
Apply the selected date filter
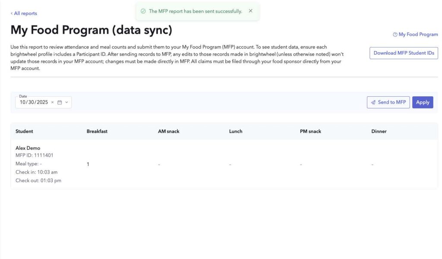(x=423, y=102)
